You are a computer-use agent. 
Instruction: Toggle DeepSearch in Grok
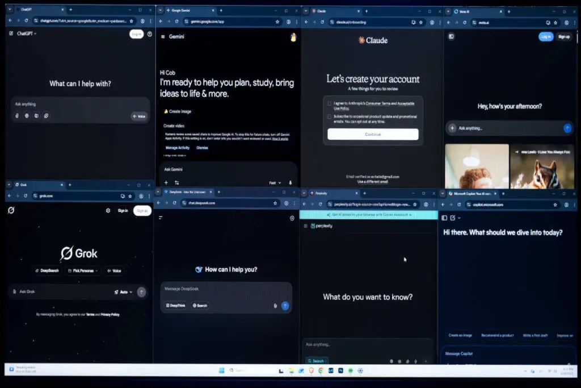(47, 271)
